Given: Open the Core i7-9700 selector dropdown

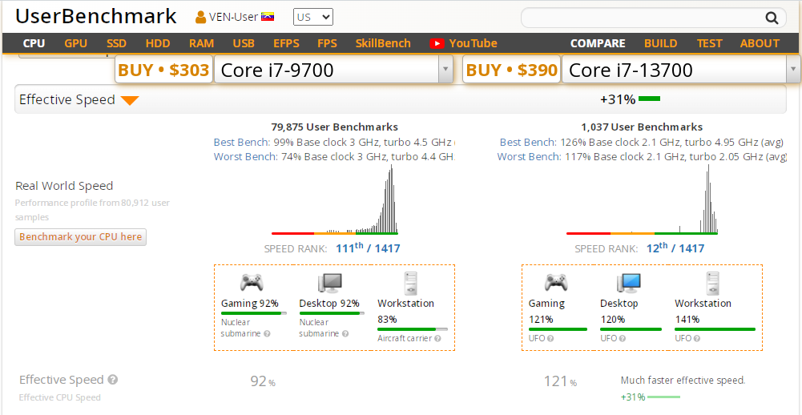Looking at the screenshot, I should pos(333,70).
